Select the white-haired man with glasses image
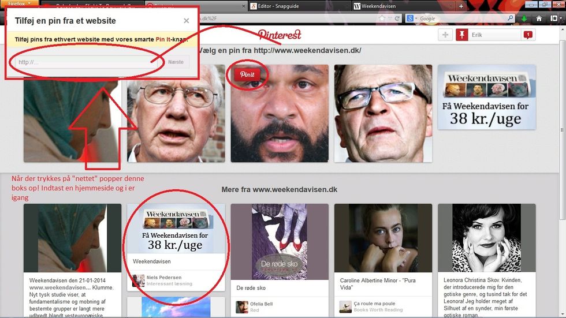 point(176,113)
